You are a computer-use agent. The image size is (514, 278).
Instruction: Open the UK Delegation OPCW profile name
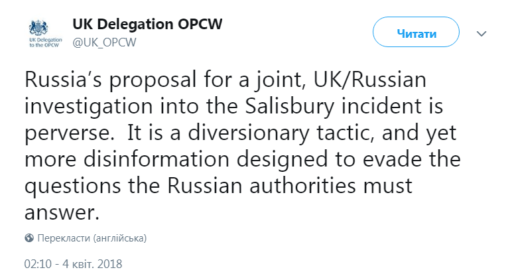tap(147, 24)
